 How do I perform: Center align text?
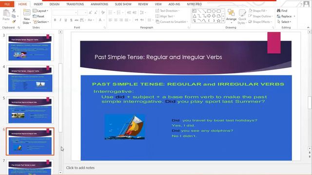click(x=116, y=20)
